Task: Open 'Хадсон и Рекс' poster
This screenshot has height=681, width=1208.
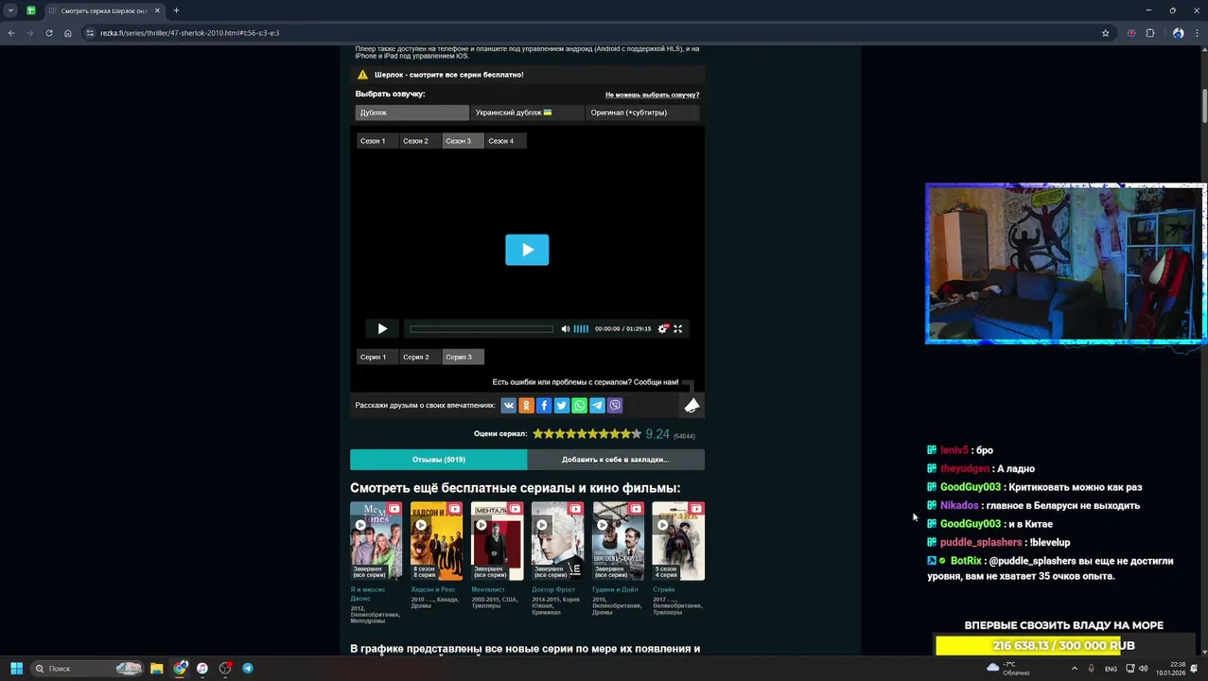Action: tap(436, 541)
